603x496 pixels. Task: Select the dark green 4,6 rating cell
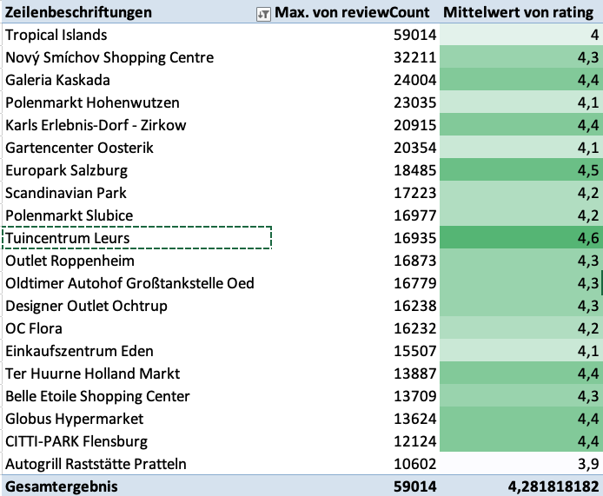click(x=521, y=238)
